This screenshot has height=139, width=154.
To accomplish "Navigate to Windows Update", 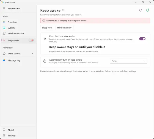I will (18, 33).
